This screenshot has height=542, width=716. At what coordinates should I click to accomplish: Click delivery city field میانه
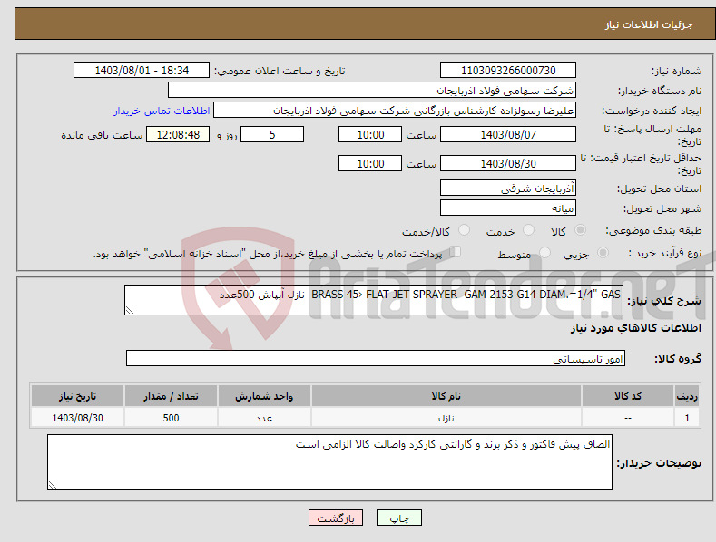[x=508, y=208]
